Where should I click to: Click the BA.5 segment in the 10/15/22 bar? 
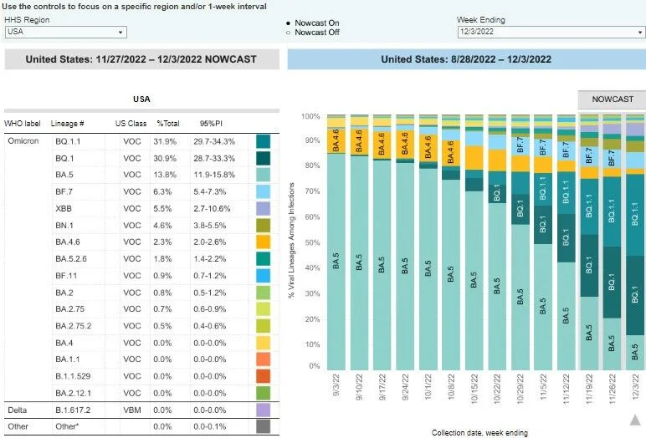(474, 280)
